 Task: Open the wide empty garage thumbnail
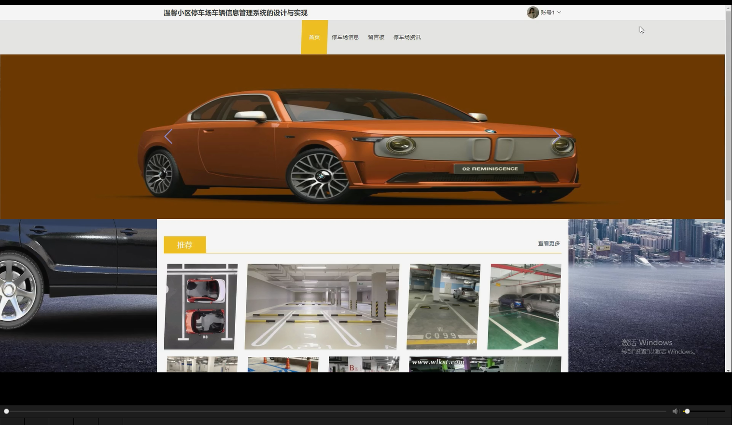[x=322, y=306]
